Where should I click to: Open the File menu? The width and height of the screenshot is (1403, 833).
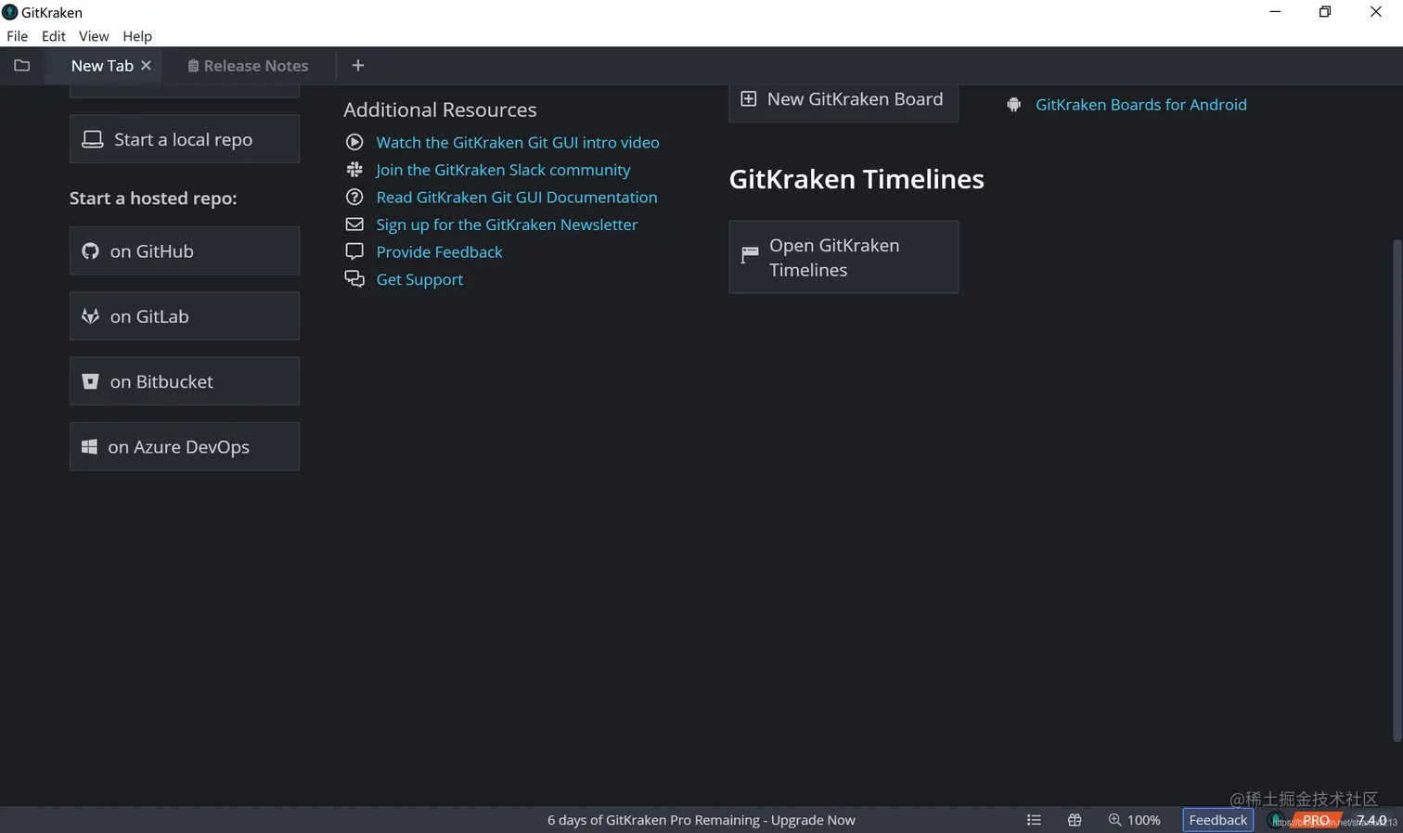18,36
